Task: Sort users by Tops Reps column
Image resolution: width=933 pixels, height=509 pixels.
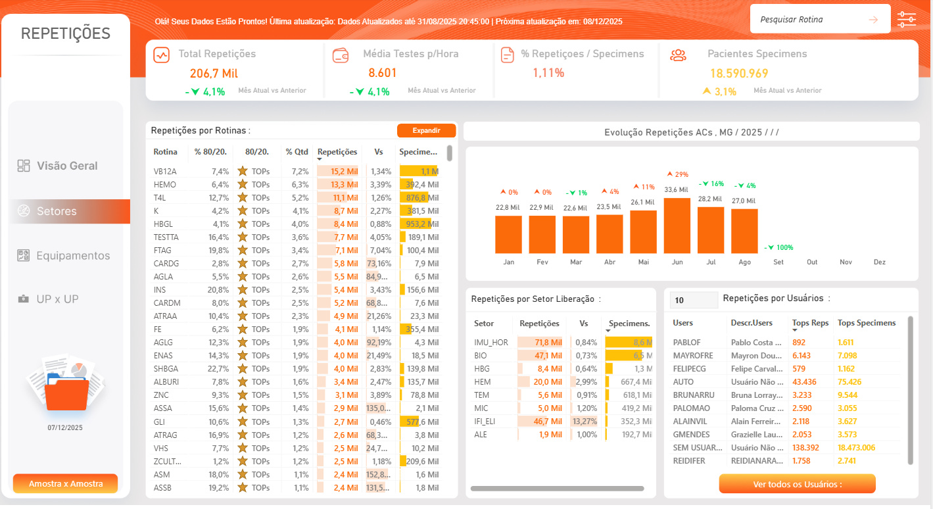Action: pos(810,323)
